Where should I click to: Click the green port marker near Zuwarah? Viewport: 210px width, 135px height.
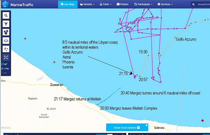pos(67,88)
